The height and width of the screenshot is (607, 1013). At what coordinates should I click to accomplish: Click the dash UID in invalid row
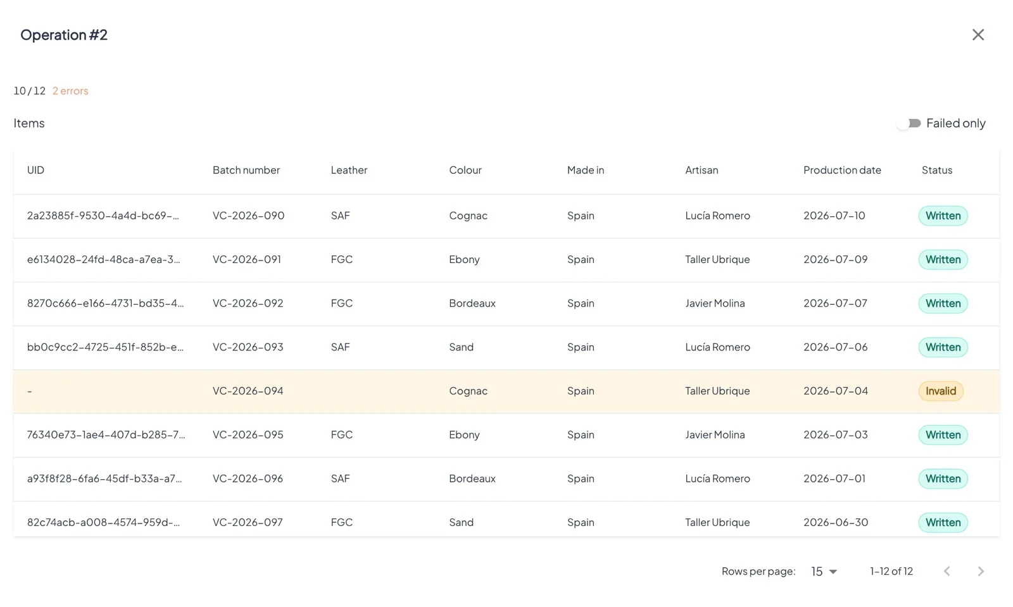click(30, 391)
